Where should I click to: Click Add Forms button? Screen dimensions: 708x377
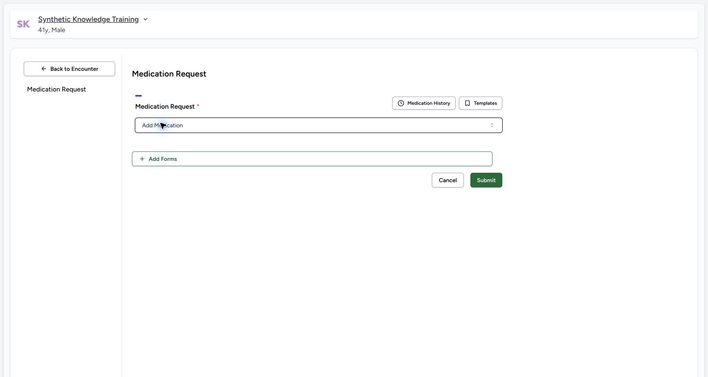(312, 159)
